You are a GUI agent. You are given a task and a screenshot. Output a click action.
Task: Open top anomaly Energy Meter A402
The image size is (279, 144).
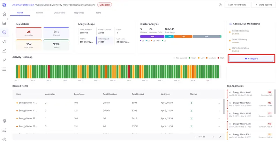click(250, 94)
